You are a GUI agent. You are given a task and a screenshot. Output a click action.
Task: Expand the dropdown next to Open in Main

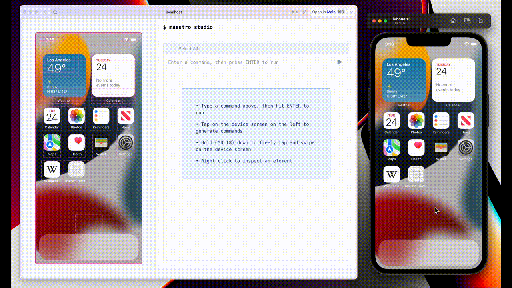(x=352, y=12)
